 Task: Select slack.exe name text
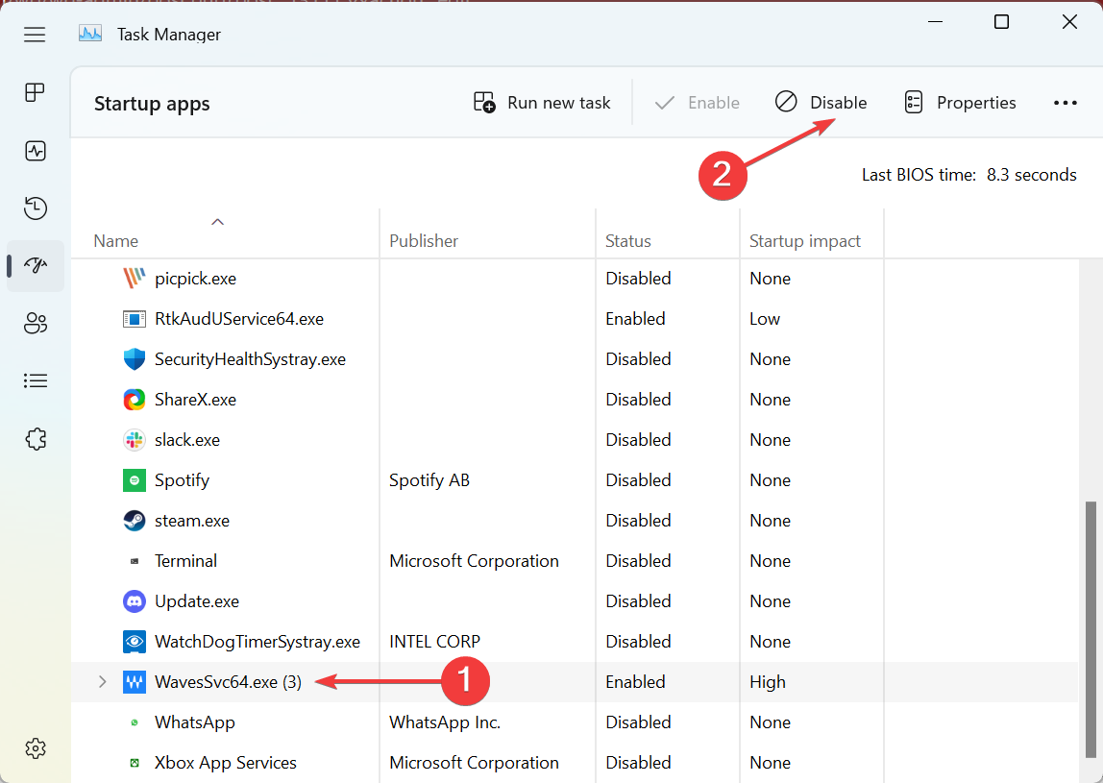187,440
